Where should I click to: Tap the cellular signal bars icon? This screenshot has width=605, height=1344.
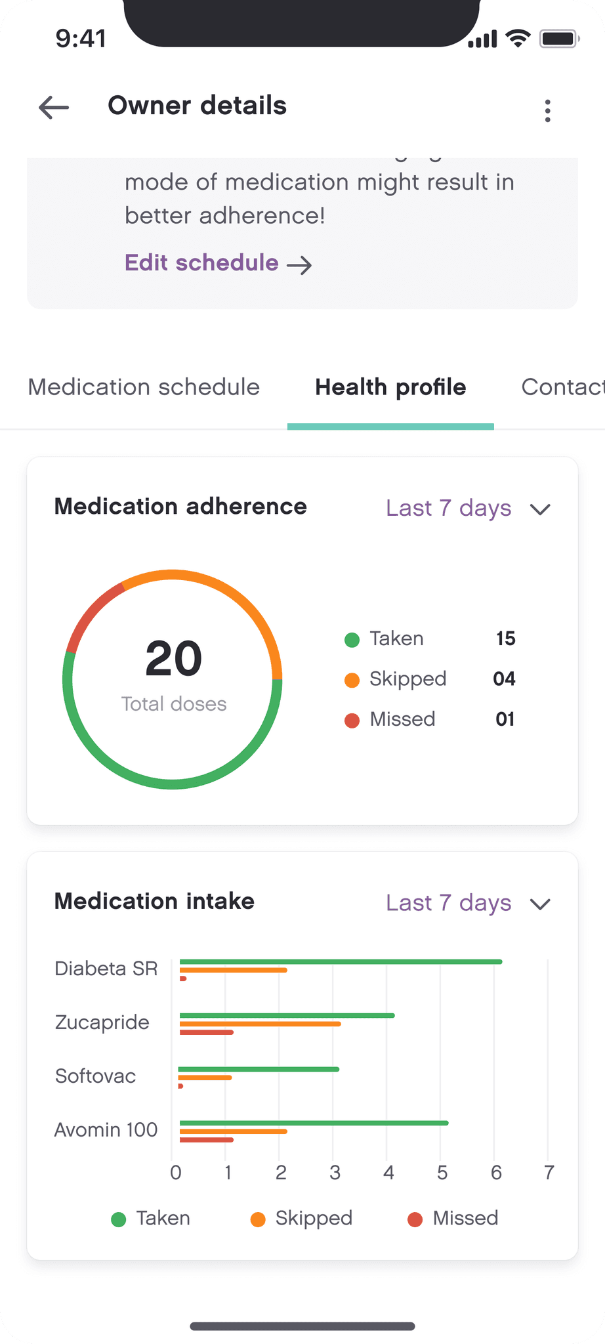point(482,39)
